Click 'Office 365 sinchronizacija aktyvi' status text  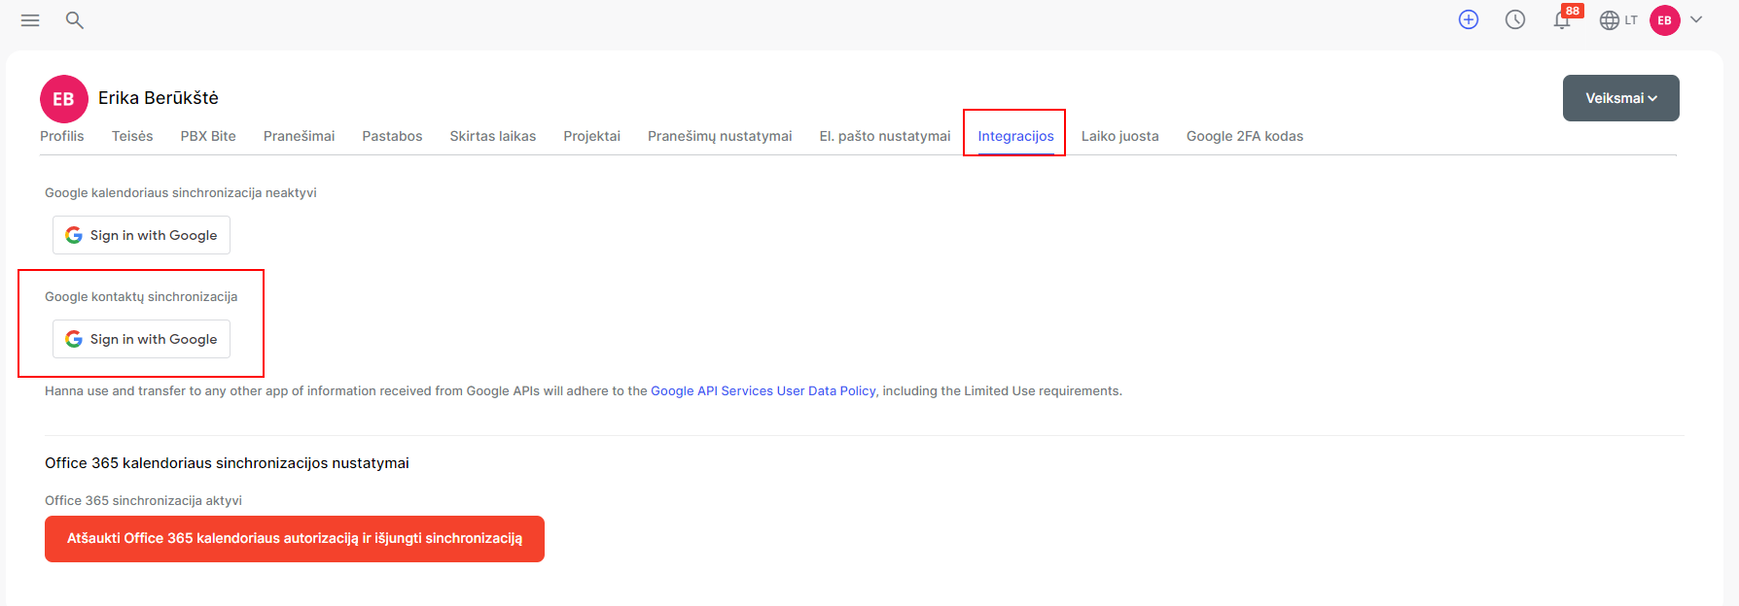(143, 501)
